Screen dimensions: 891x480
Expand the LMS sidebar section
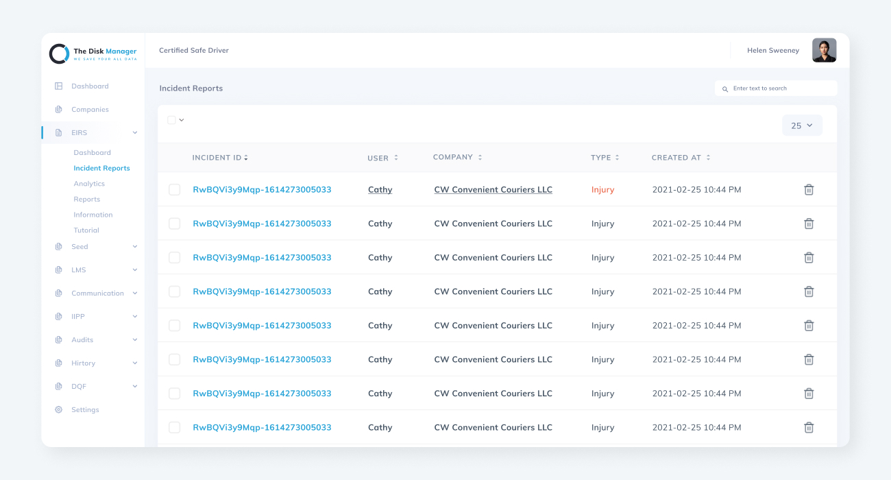[134, 270]
